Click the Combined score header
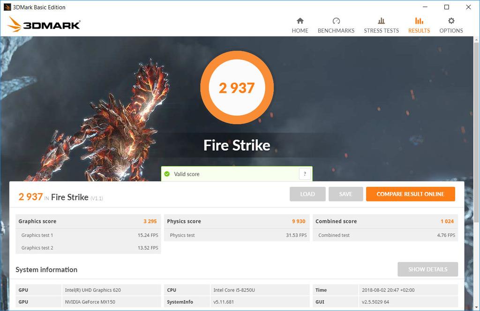Viewport: 480px width, 311px height. click(336, 222)
